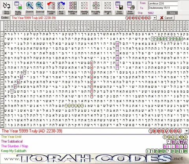Click the Area button

coord(172,13)
